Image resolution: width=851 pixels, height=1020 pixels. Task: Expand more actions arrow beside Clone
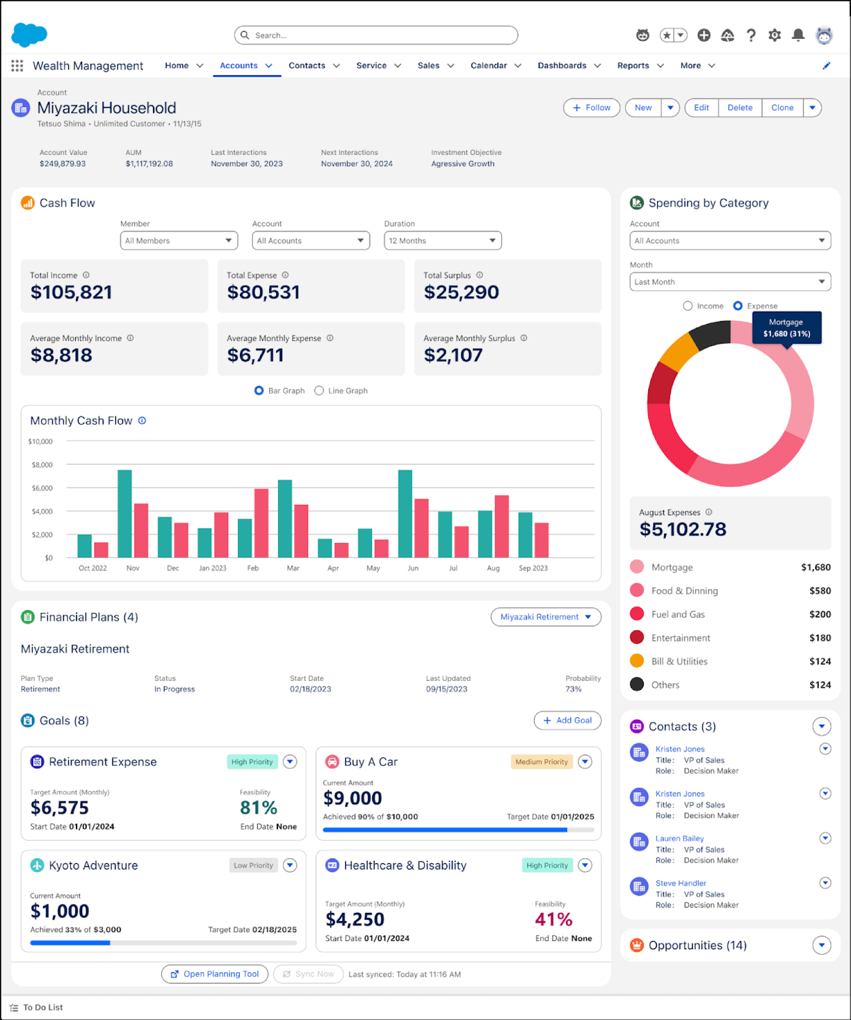tap(812, 108)
